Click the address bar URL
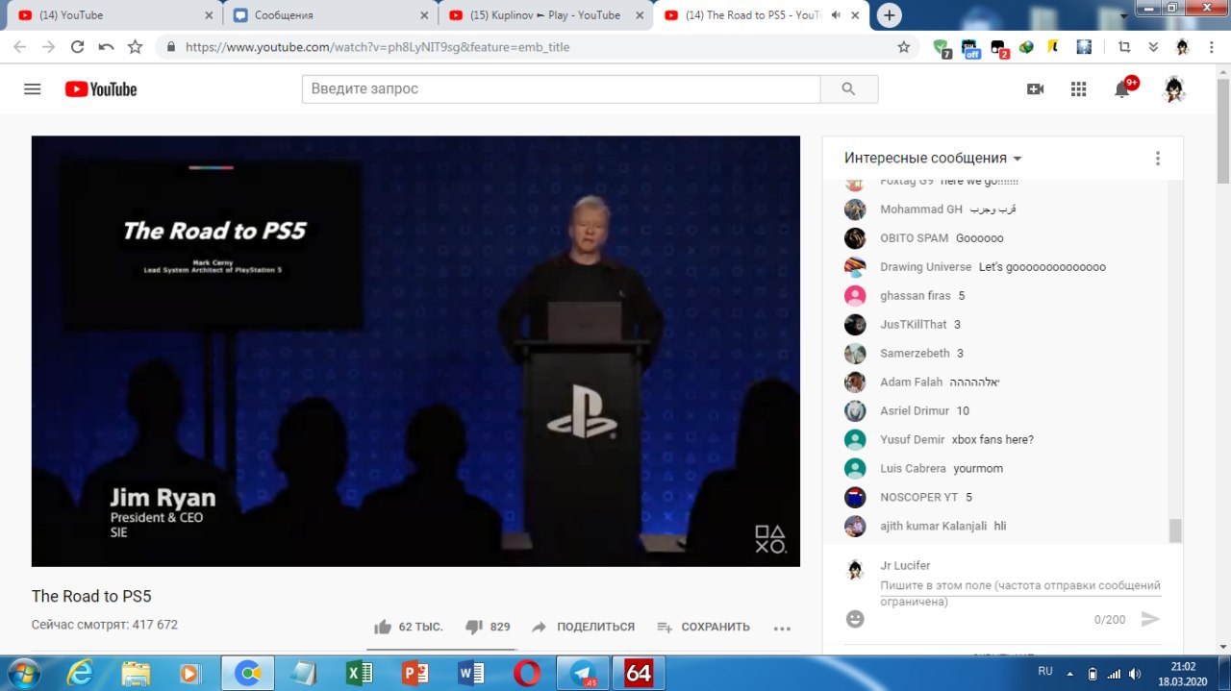The width and height of the screenshot is (1231, 691). tap(377, 46)
